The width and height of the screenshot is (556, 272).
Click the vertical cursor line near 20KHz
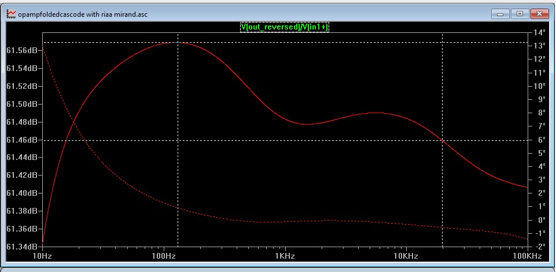point(442,140)
